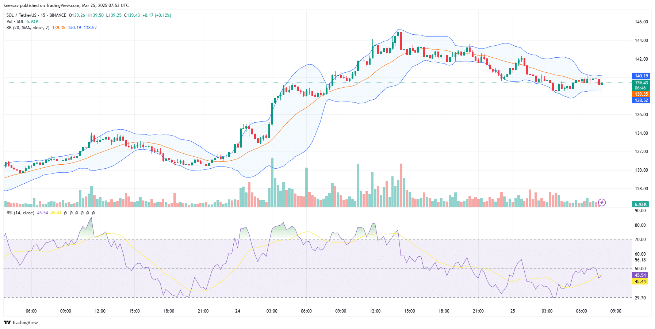This screenshot has height=329, width=655.
Task: Click the purple 45.54 RSI axis tag
Action: tap(640, 275)
